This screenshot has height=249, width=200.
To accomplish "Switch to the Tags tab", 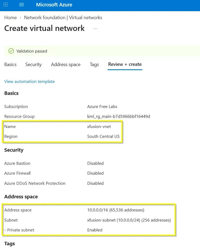I will (x=94, y=65).
